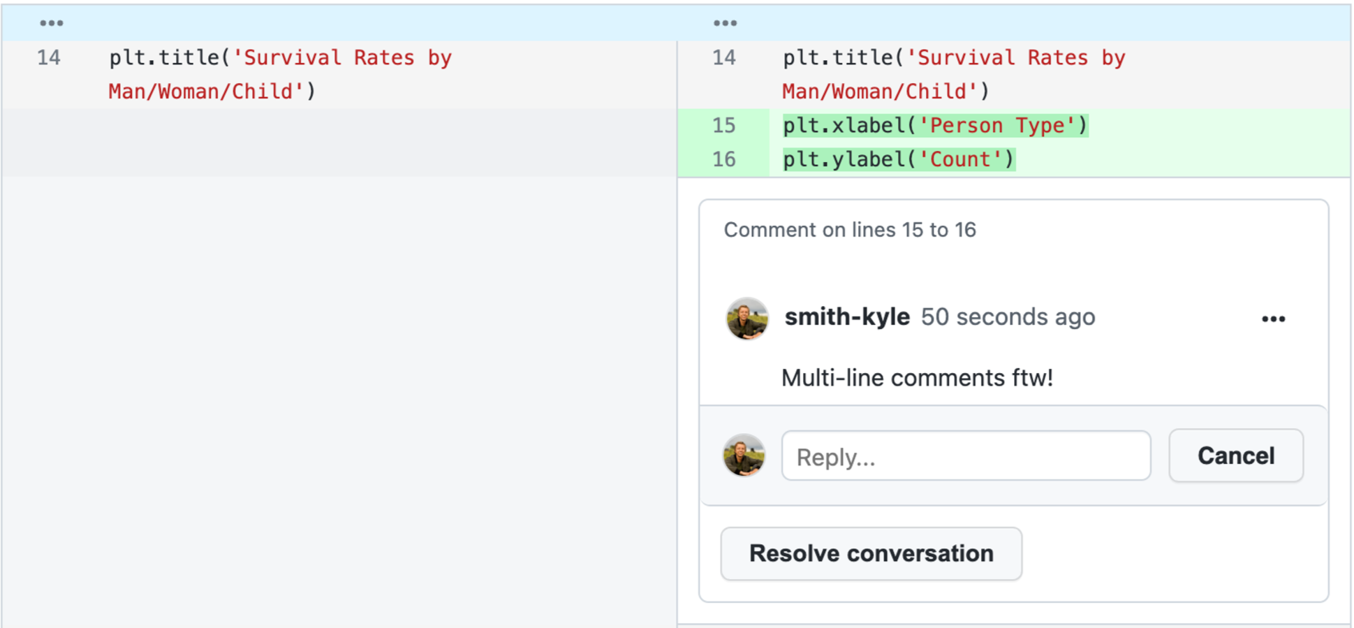The image size is (1354, 628).
Task: Click the avatar next to the Reply box
Action: [x=744, y=455]
